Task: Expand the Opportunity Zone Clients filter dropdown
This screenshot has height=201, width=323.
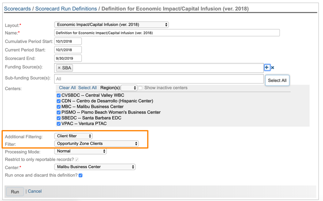Action: 97,144
